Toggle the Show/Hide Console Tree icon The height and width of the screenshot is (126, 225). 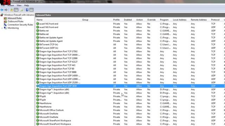[16, 10]
